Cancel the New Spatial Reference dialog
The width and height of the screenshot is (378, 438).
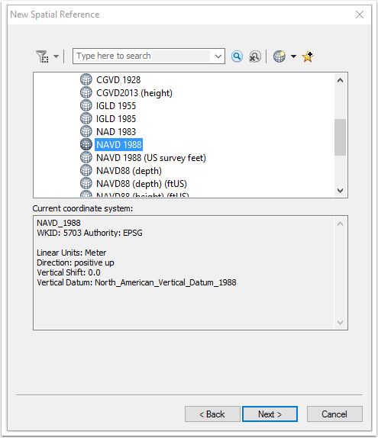click(x=334, y=414)
